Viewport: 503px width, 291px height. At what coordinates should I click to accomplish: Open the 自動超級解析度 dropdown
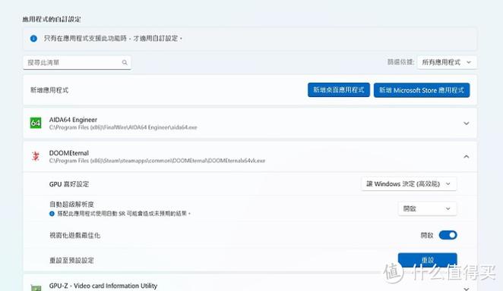coord(427,209)
